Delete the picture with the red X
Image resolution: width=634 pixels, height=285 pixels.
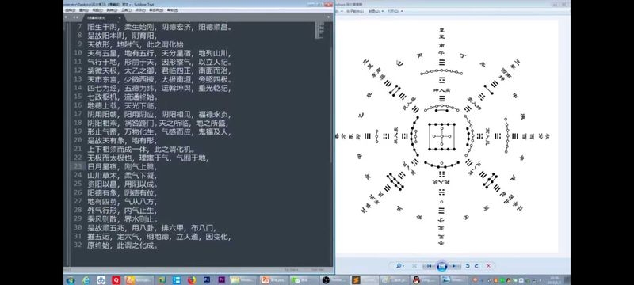point(488,266)
